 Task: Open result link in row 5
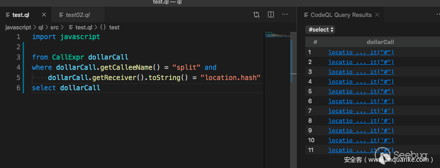pos(361,92)
